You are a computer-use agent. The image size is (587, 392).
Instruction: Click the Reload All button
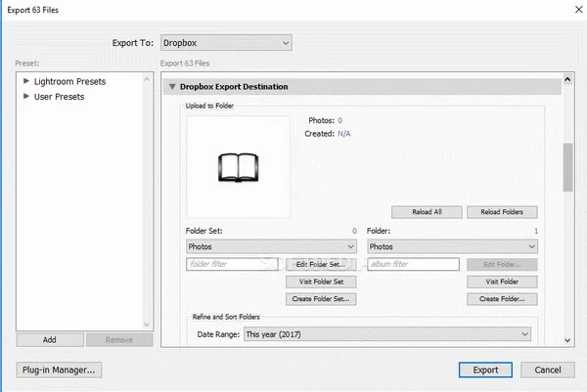tap(427, 212)
